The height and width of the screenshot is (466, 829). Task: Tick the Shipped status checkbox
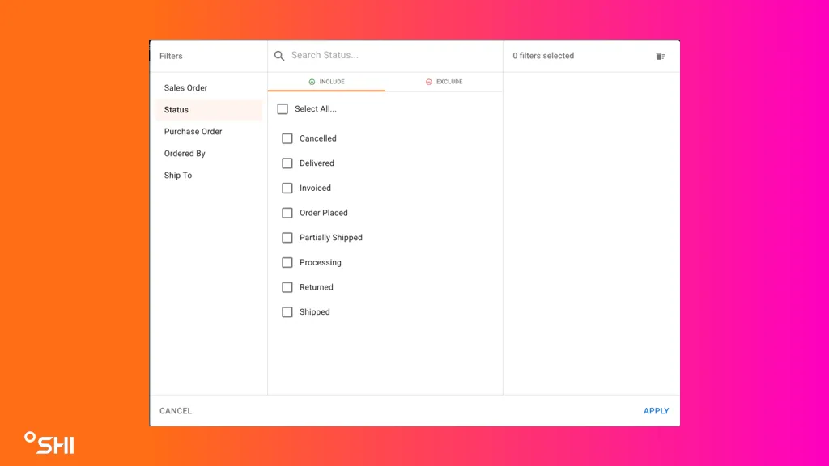click(x=287, y=312)
